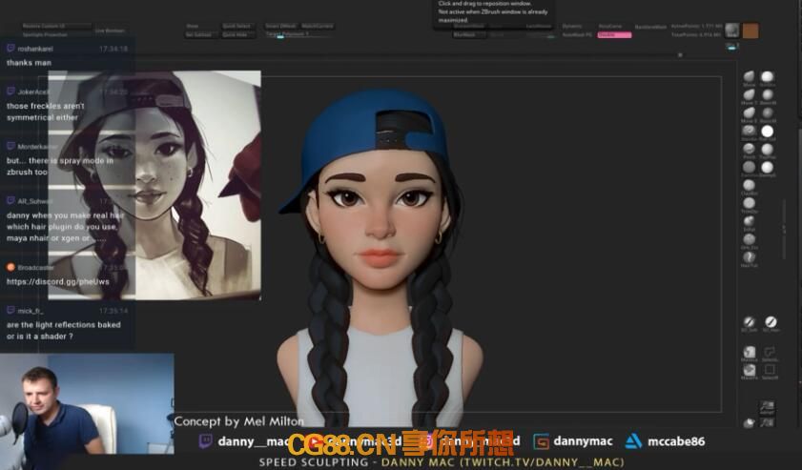Click the button above BlurMask

pyautogui.click(x=468, y=26)
